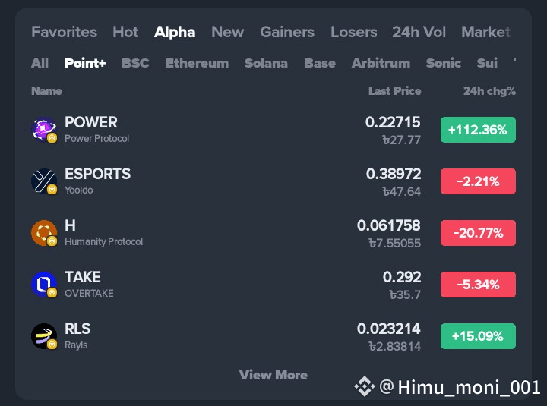Sort by the Name column header

point(46,91)
